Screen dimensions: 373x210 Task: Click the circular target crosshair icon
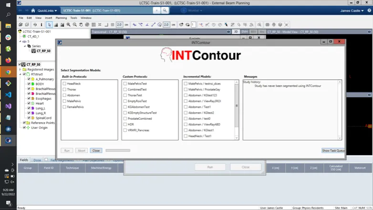(x=87, y=24)
